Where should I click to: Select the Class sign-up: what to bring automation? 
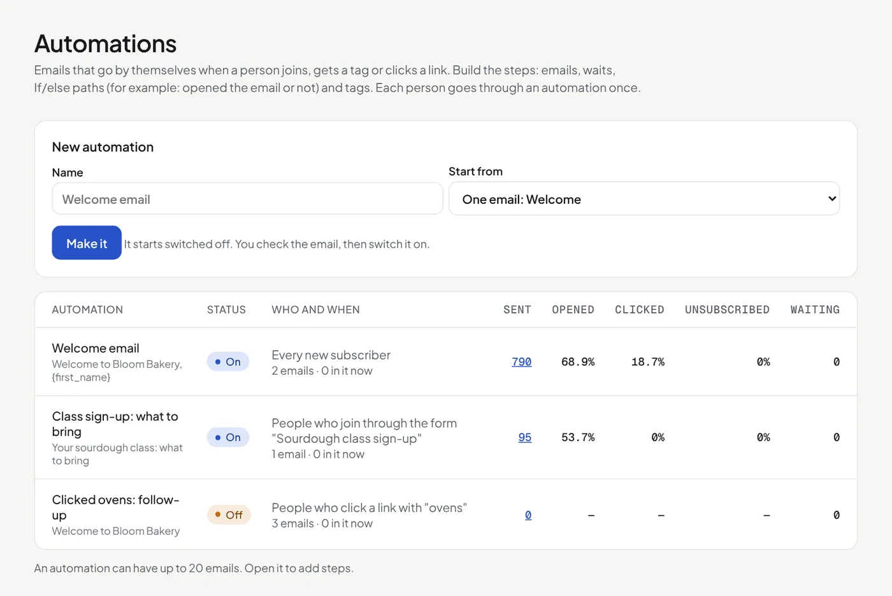tap(115, 424)
